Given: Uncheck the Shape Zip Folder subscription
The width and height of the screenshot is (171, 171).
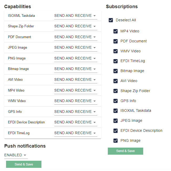Looking at the screenshot, I should point(115,91).
